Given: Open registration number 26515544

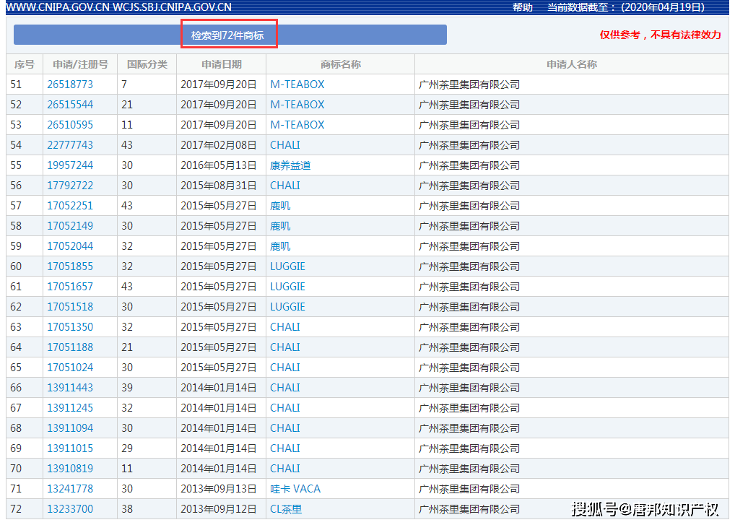Looking at the screenshot, I should click(70, 105).
